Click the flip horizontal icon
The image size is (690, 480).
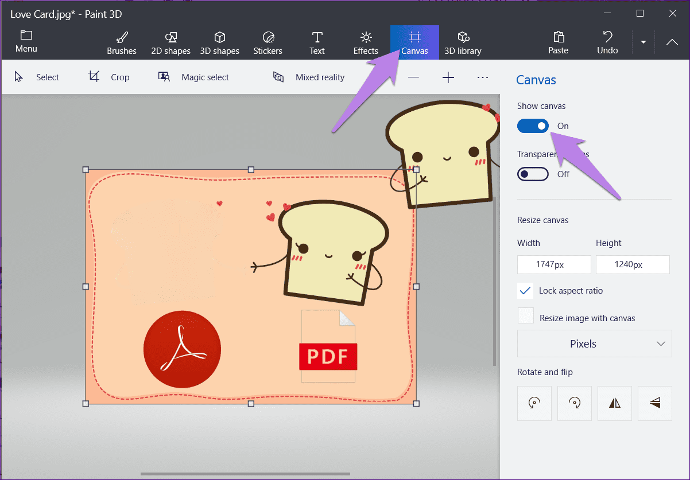(x=615, y=404)
